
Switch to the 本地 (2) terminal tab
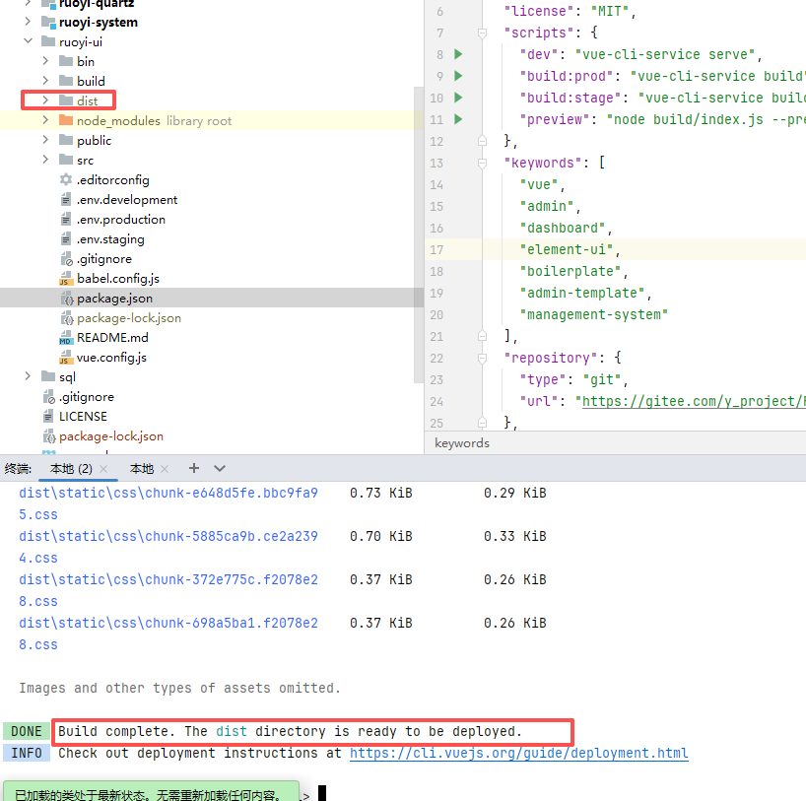click(x=70, y=469)
